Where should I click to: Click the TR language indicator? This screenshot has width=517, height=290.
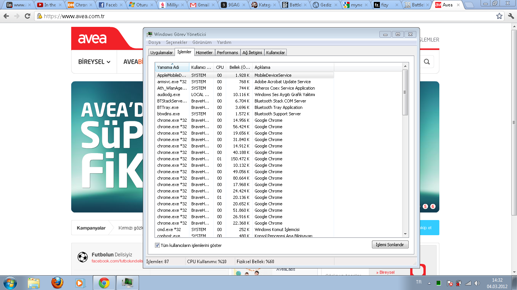[419, 282]
